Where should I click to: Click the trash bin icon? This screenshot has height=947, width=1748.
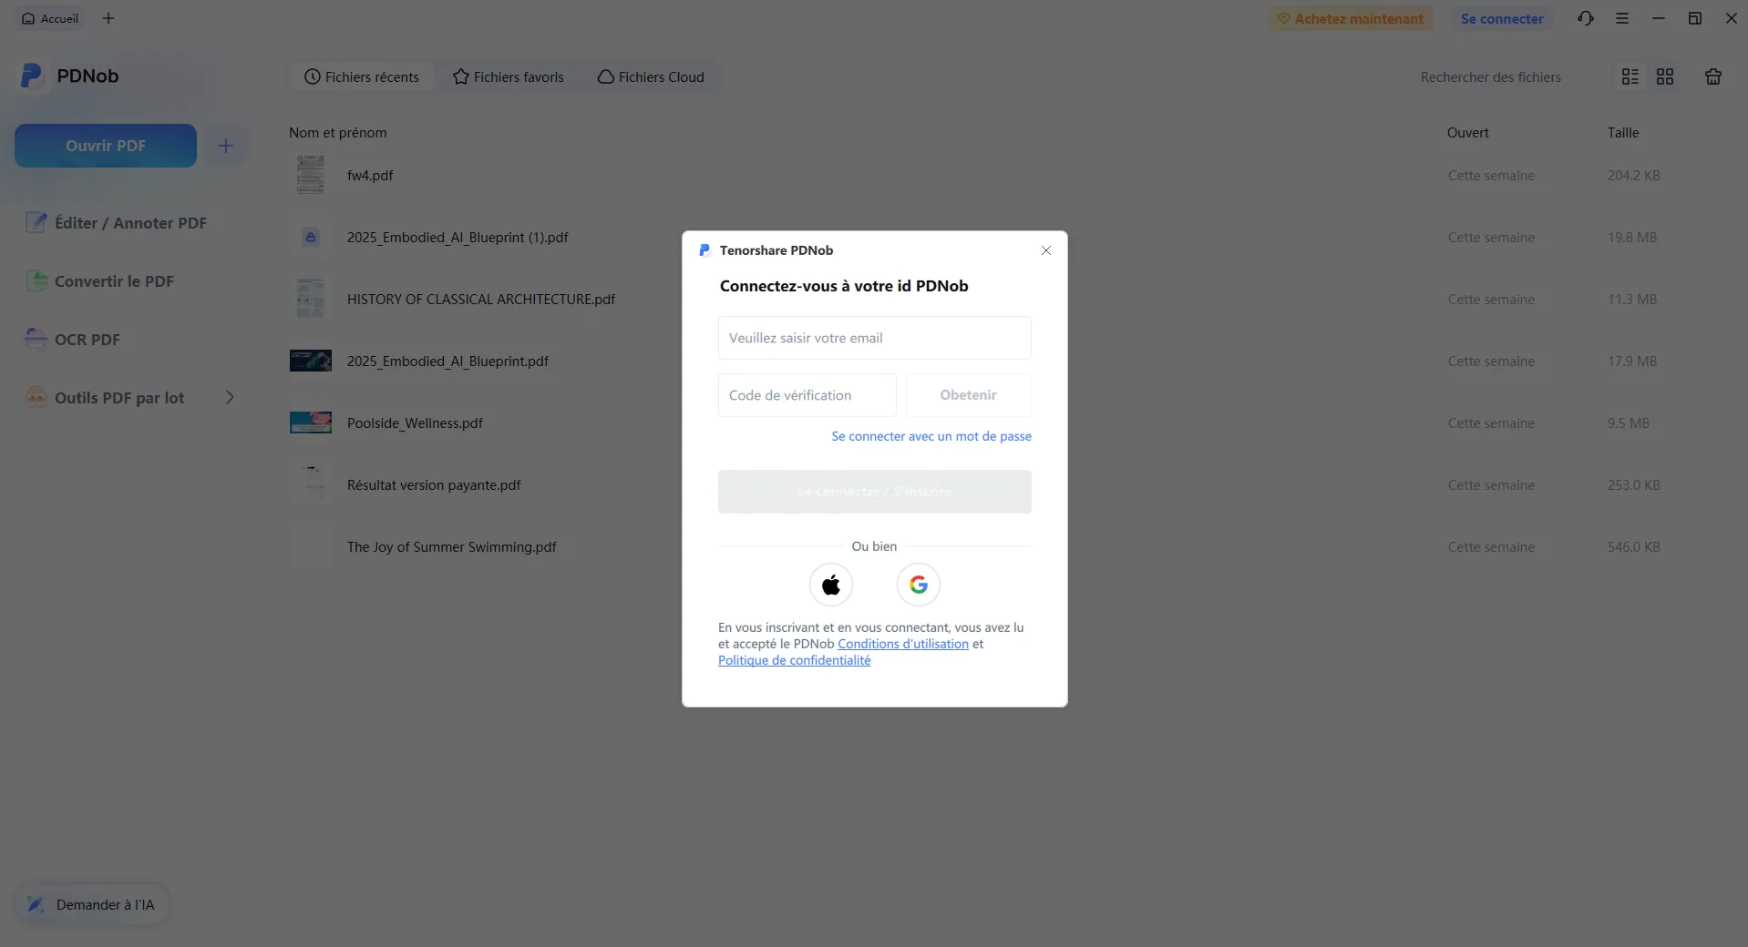(1713, 76)
